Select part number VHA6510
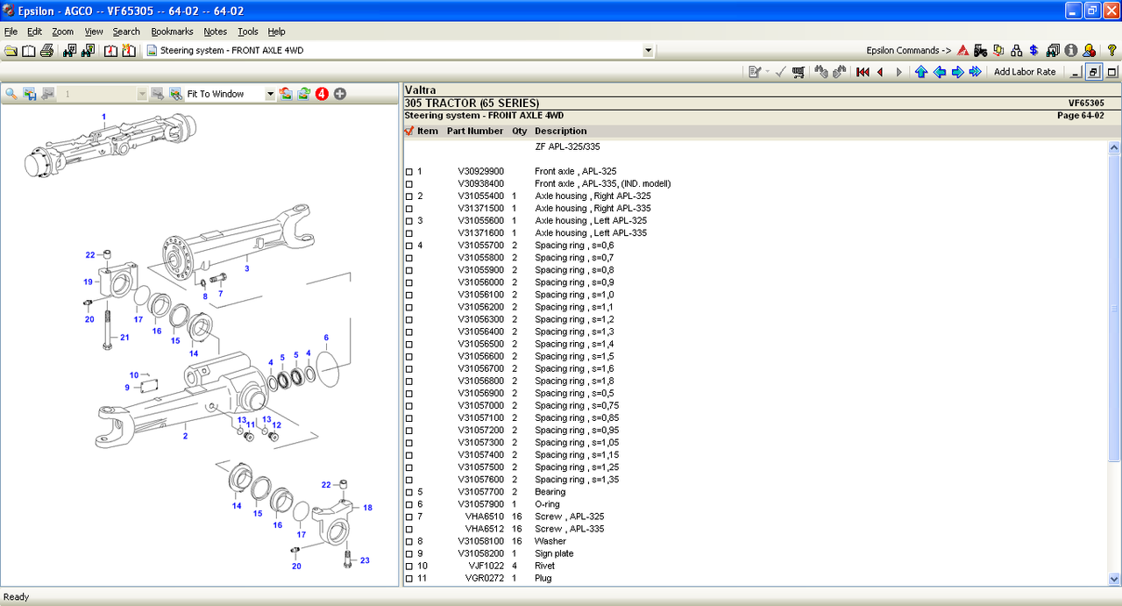Screen dimensions: 1122x606 tap(485, 517)
